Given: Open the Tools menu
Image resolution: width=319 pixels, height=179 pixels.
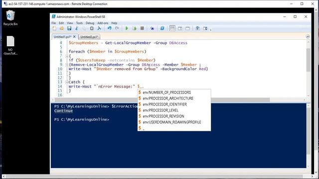Looking at the screenshot, I should click(x=79, y=23).
